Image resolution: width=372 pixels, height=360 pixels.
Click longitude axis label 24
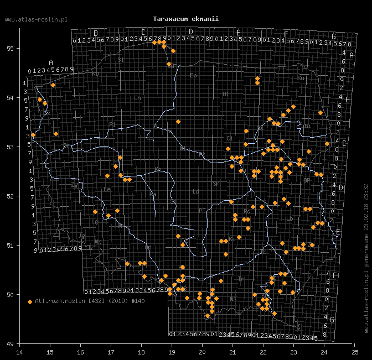click(x=324, y=352)
